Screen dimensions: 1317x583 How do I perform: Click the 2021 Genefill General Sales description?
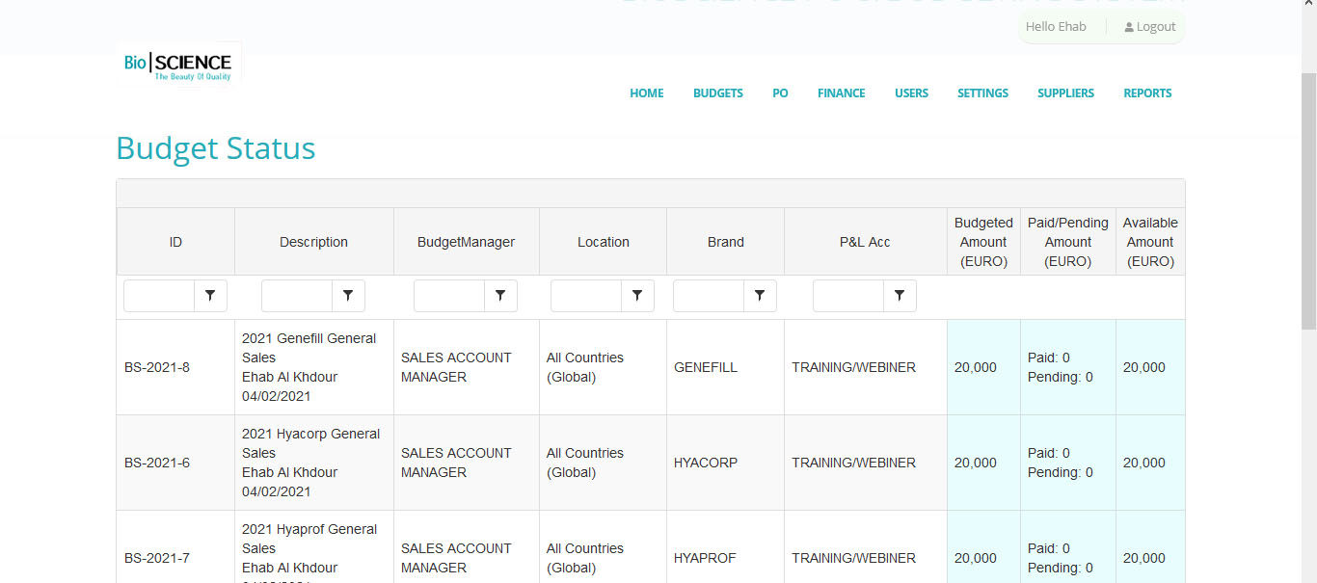pyautogui.click(x=309, y=348)
